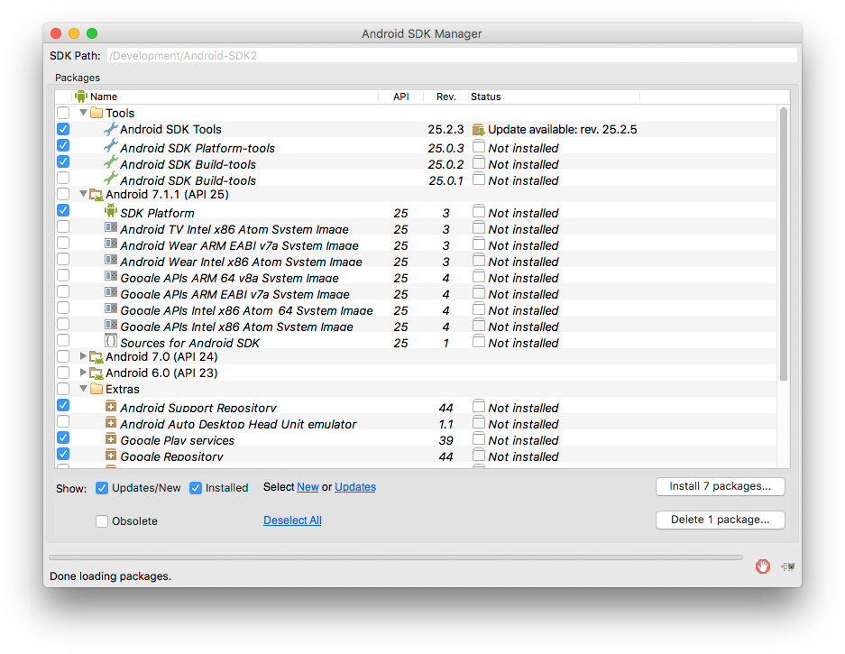The image size is (845, 654).
Task: Expand the Android 6.0 (API 23) group
Action: tap(83, 372)
